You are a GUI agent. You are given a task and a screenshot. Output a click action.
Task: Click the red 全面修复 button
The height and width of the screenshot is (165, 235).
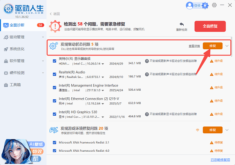tap(210, 26)
